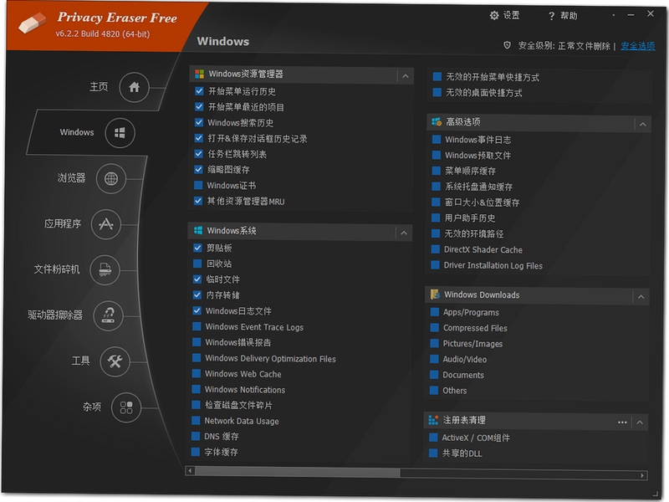Click the security level shield icon
Screen dimensions: 669x502
point(508,45)
